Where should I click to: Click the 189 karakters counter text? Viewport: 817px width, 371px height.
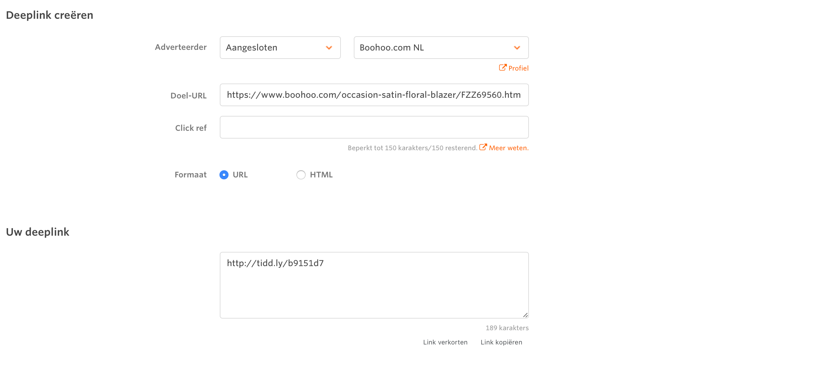[507, 328]
